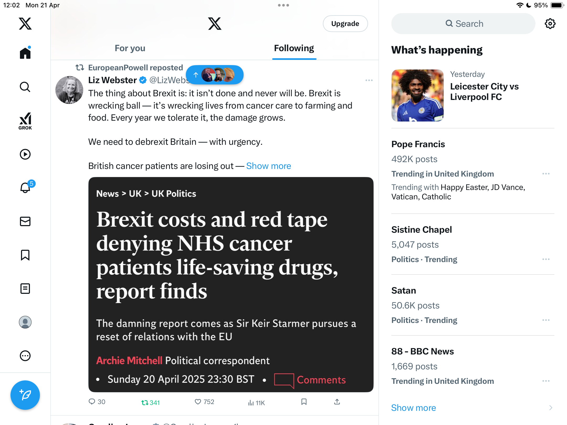Screen dimensions: 567x425
Task: Open Bookmarks in the left sidebar
Action: [x=25, y=255]
